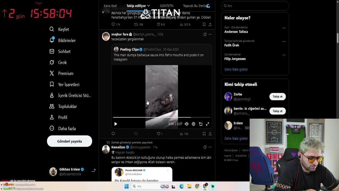
Task: Open meşhur fare profile avatar
Action: [106, 36]
